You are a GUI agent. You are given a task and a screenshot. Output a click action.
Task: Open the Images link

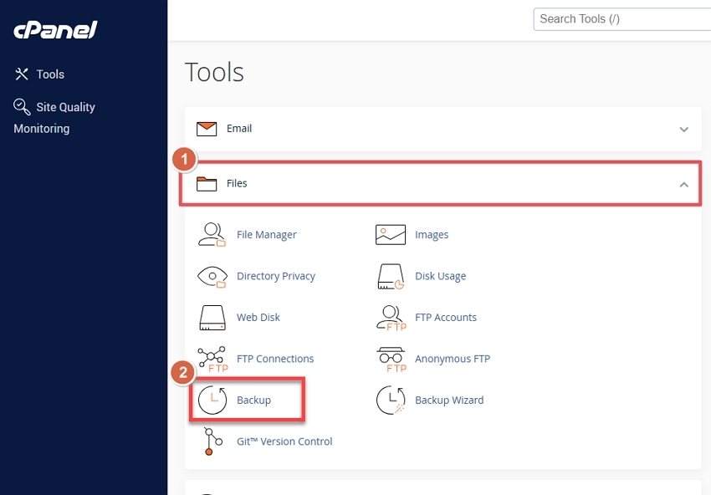[432, 235]
